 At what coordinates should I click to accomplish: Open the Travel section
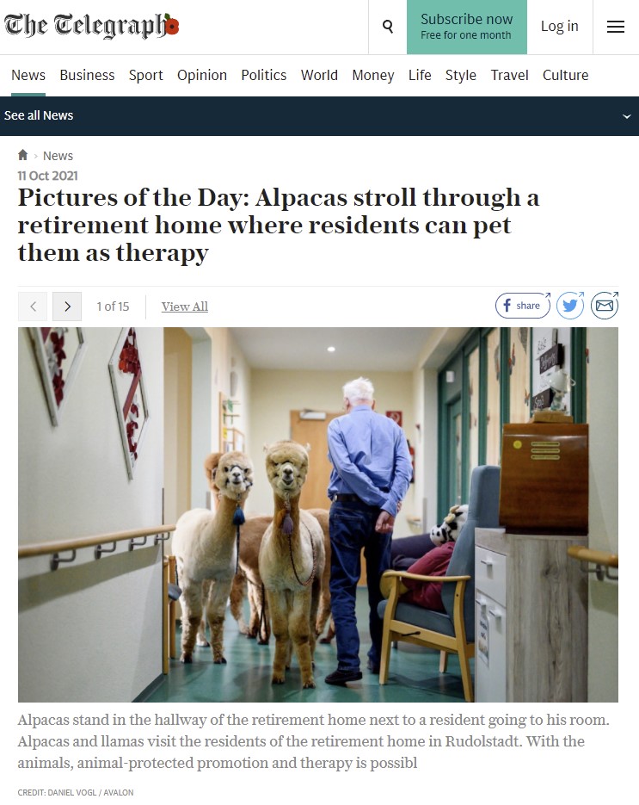509,75
